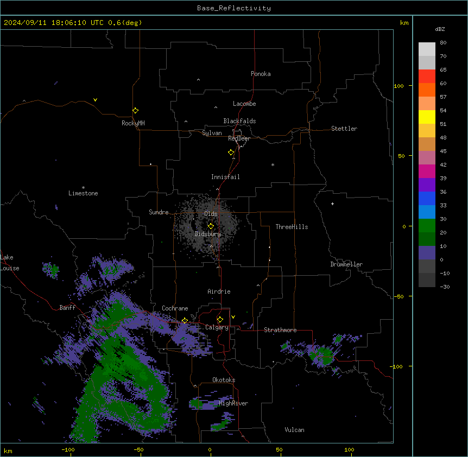Select the purple 39-36 dBZ legend swatch
The width and height of the screenshot is (468, 457).
tap(427, 185)
